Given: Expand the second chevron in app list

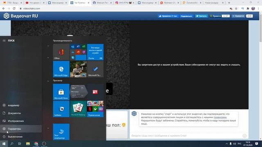Looking at the screenshot, I should [48, 58].
